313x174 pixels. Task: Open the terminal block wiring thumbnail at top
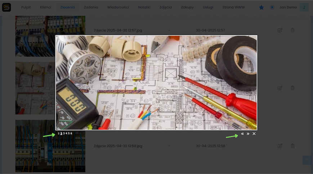(50, 36)
